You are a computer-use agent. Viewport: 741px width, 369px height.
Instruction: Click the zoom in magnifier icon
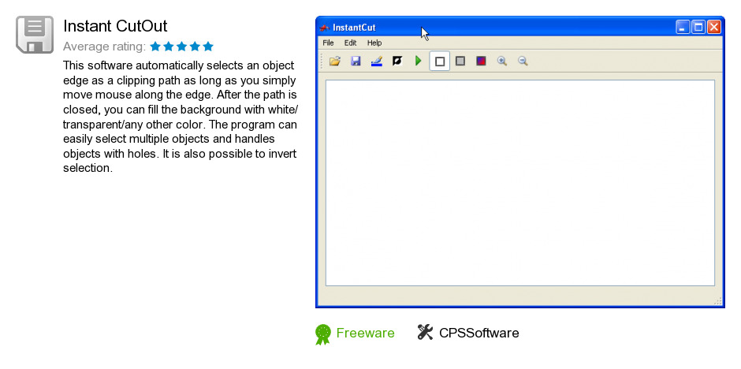(502, 61)
